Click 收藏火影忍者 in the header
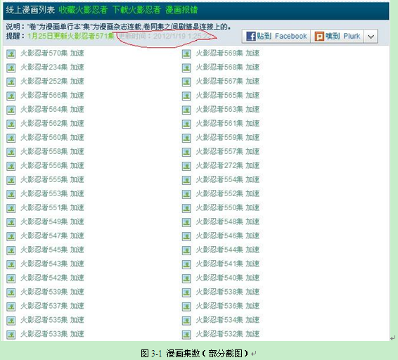Image resolution: width=398 pixels, height=360 pixels. (x=83, y=10)
